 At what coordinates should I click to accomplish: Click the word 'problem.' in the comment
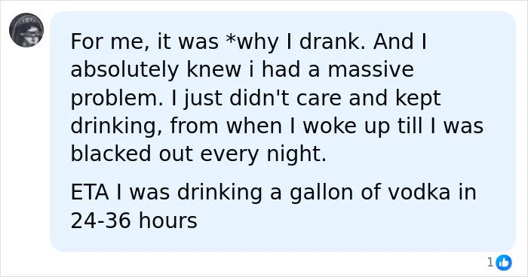[116, 99]
